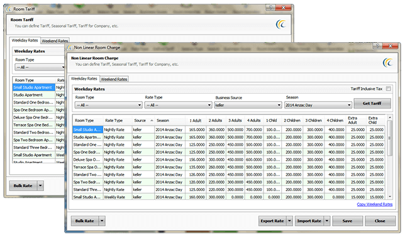
Task: Open Room Type dropdown in Non Linear Room Charge
Action: pyautogui.click(x=108, y=105)
